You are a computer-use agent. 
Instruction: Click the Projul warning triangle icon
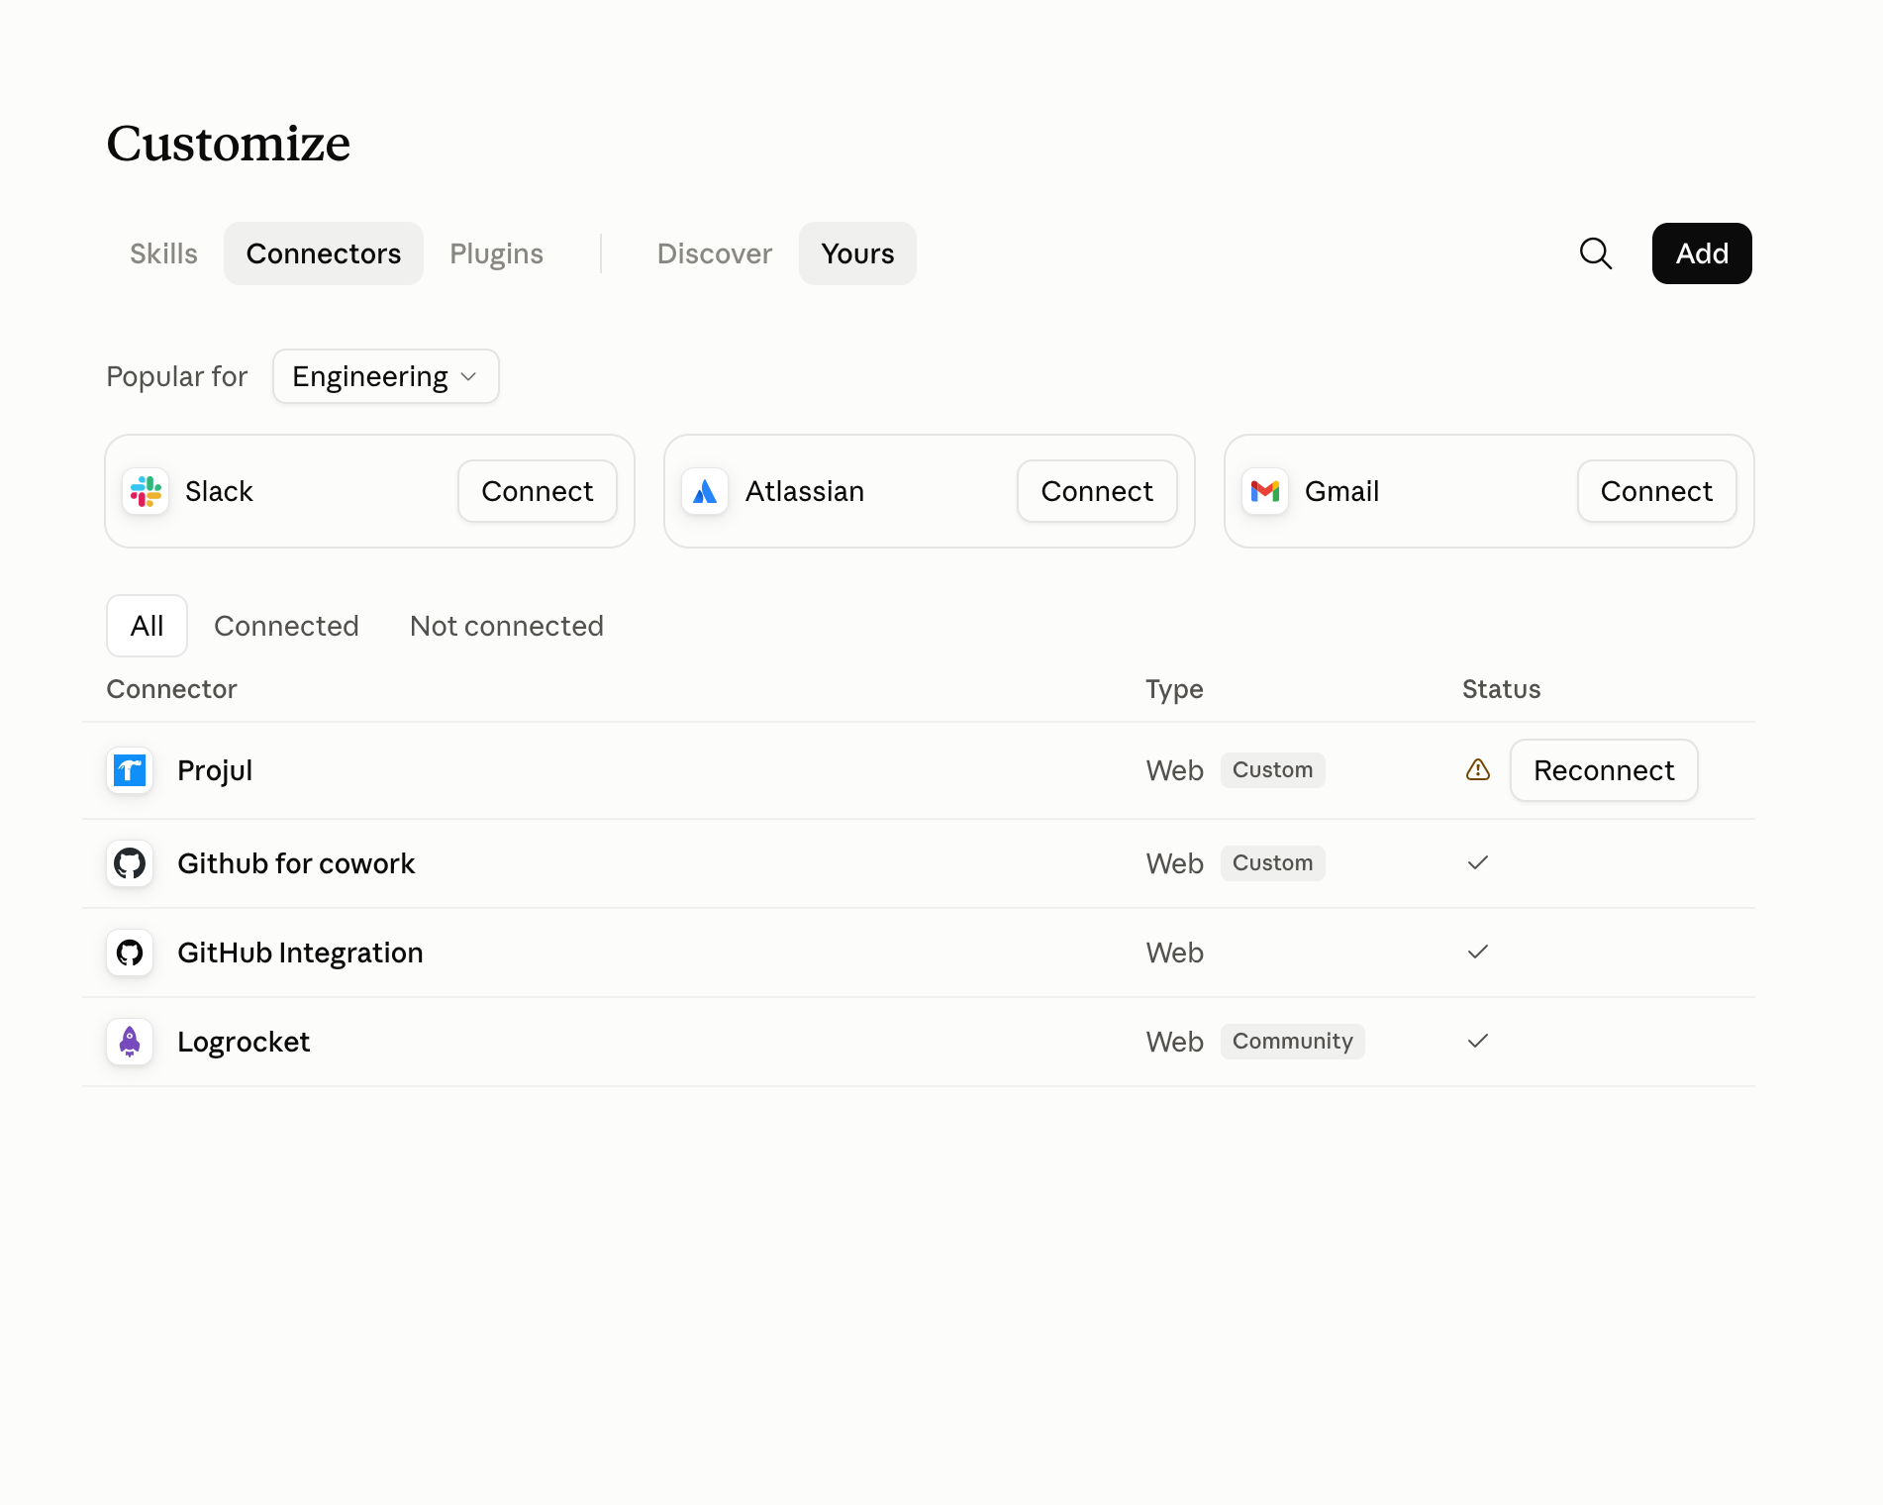pyautogui.click(x=1478, y=769)
